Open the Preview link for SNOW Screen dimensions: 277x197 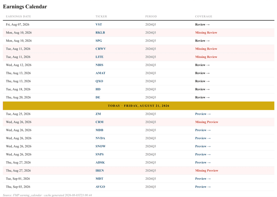203,147
